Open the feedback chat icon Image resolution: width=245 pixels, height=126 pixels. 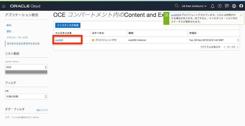(x=227, y=6)
